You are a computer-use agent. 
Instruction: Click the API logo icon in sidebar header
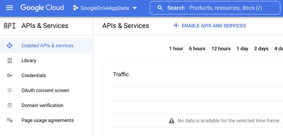[10, 26]
